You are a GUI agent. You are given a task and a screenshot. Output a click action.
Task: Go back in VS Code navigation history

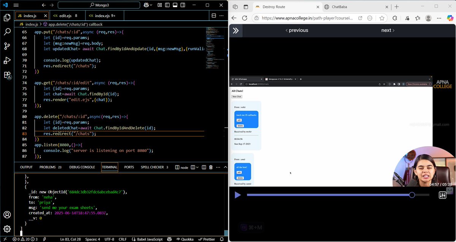(x=43, y=5)
